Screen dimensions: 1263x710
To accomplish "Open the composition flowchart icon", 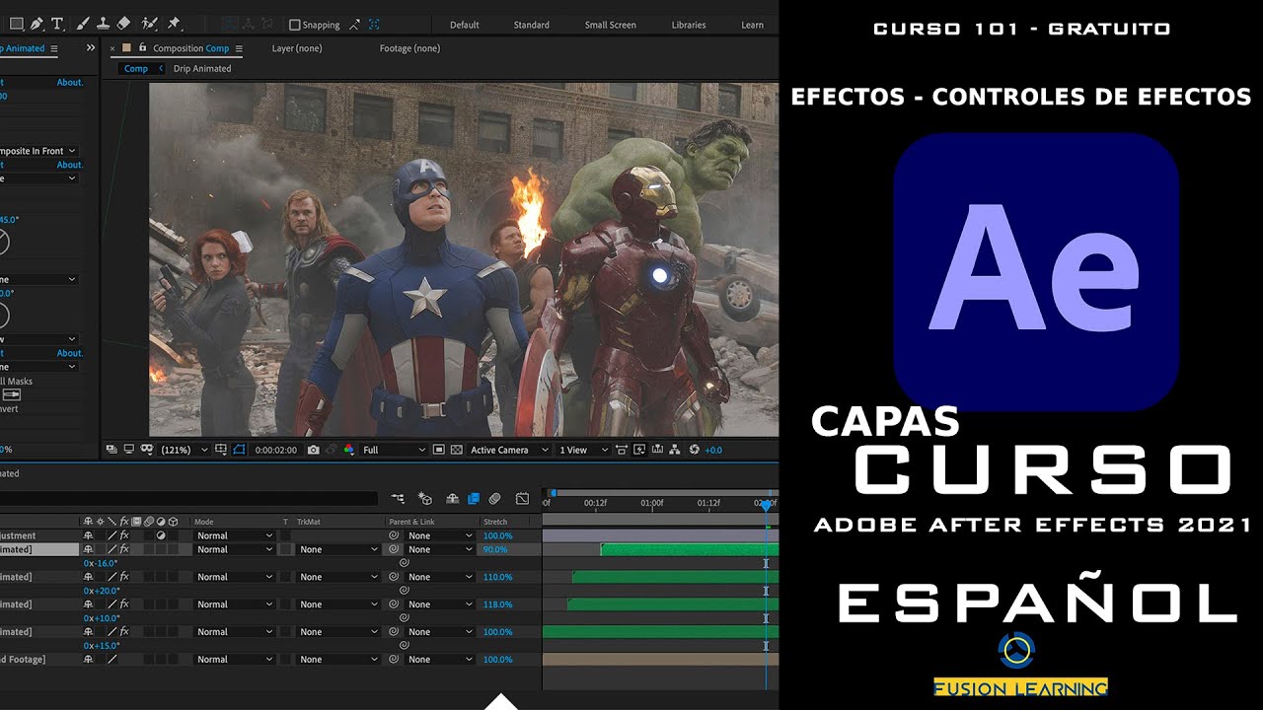I will click(674, 450).
